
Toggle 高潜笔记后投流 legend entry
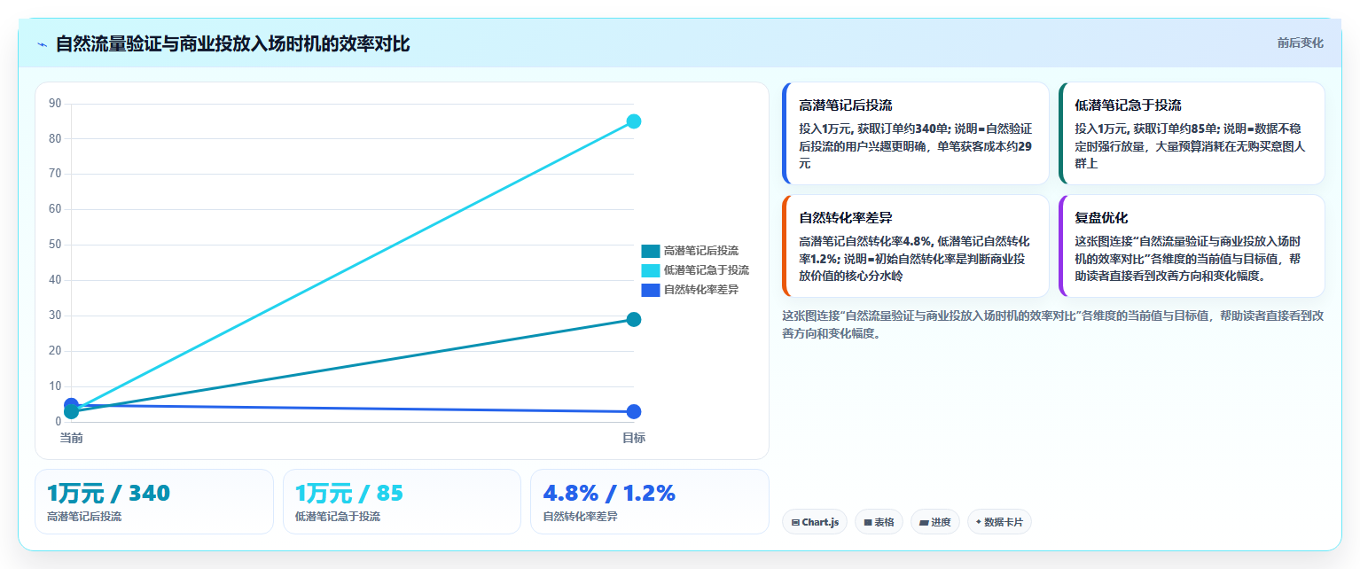pyautogui.click(x=690, y=251)
